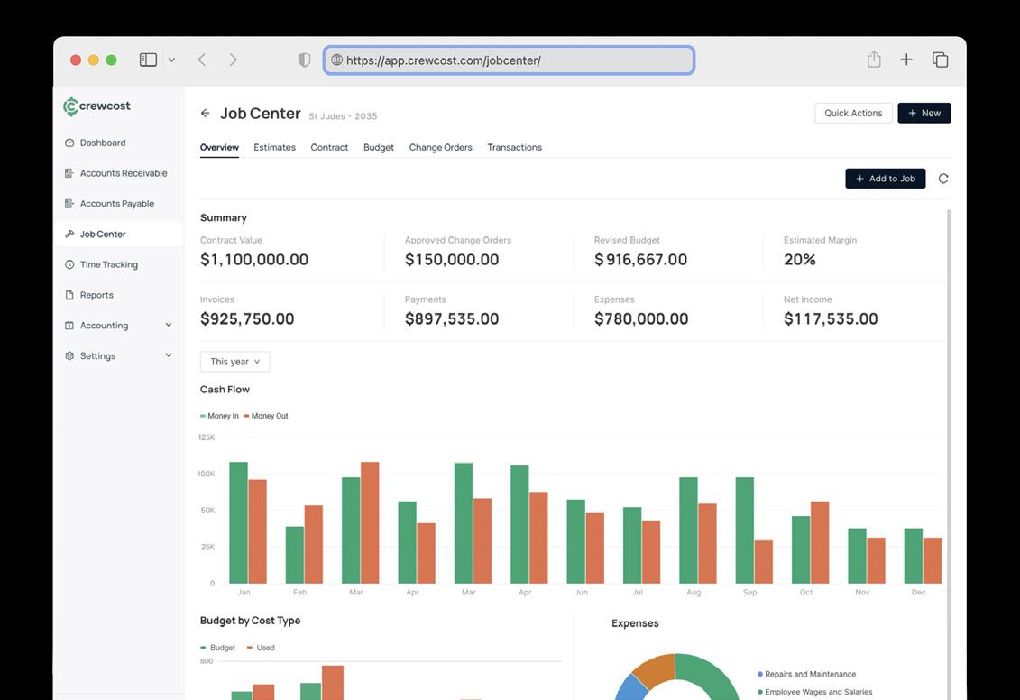The width and height of the screenshot is (1020, 700).
Task: Open the browser share icon
Action: pyautogui.click(x=874, y=60)
